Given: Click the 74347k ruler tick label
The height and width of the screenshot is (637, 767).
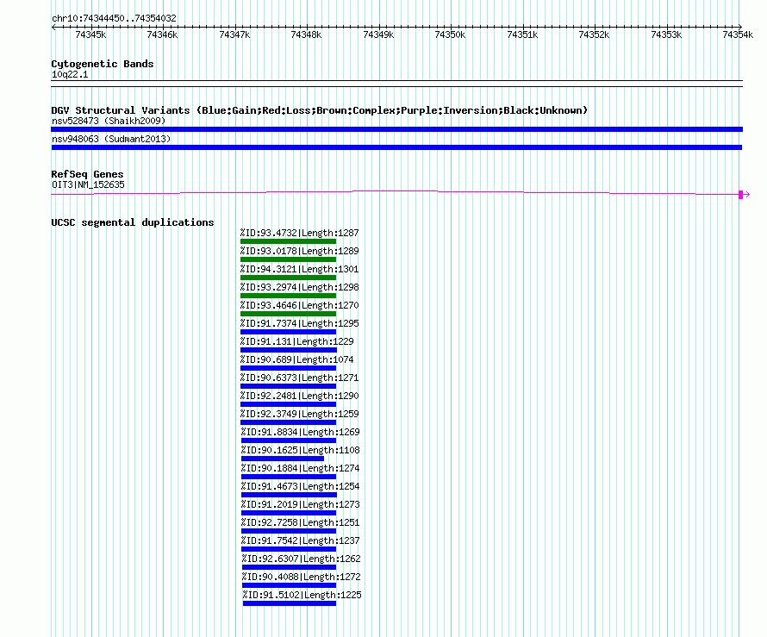Looking at the screenshot, I should click(x=234, y=34).
